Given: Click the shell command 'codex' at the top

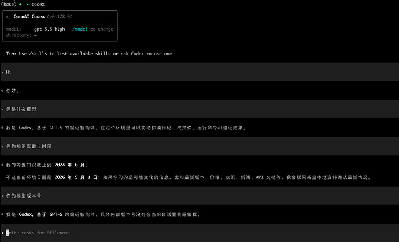Looking at the screenshot, I should (38, 4).
